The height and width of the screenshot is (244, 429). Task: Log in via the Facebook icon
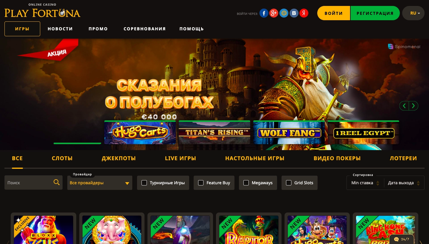(x=264, y=13)
